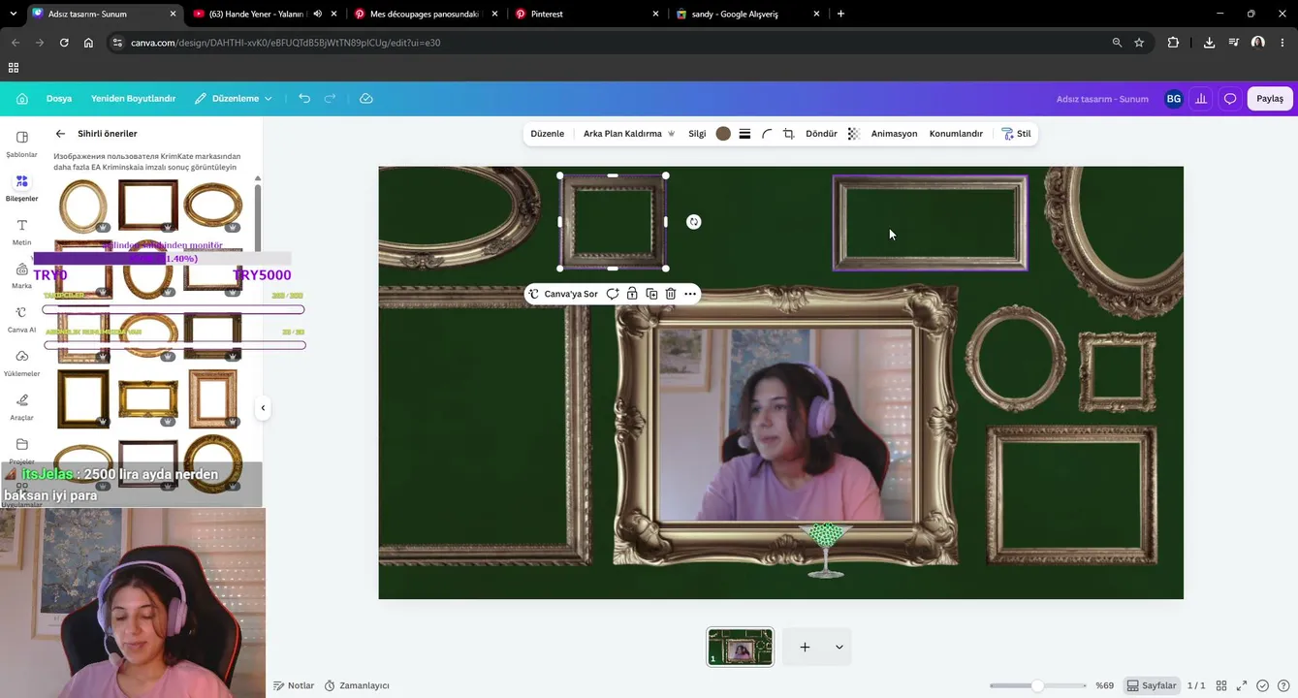Screen dimensions: 1298x698
Task: Click the Döndür flip button
Action: [821, 134]
